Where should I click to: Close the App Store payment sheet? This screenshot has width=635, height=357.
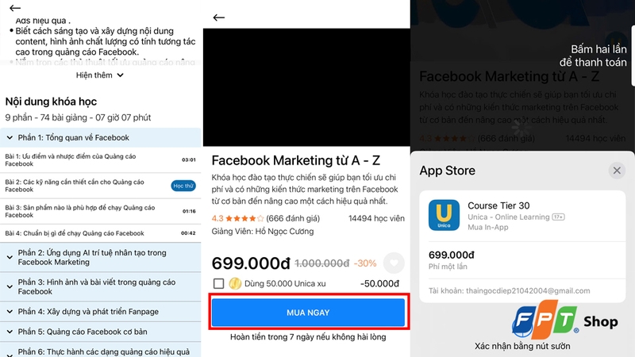click(617, 171)
